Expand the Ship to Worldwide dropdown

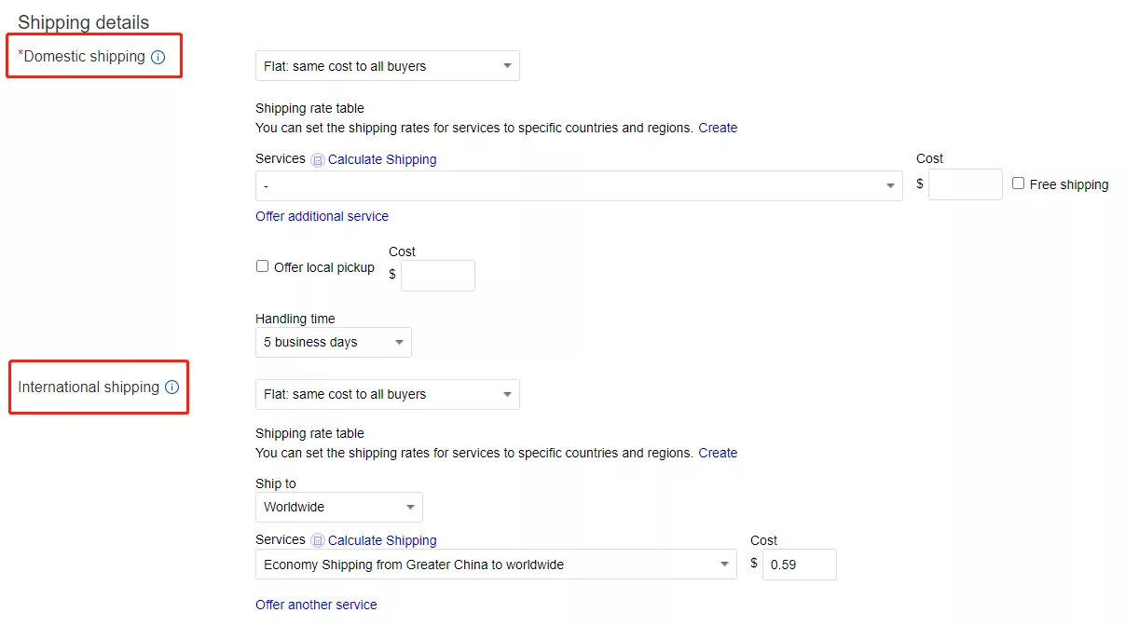338,508
